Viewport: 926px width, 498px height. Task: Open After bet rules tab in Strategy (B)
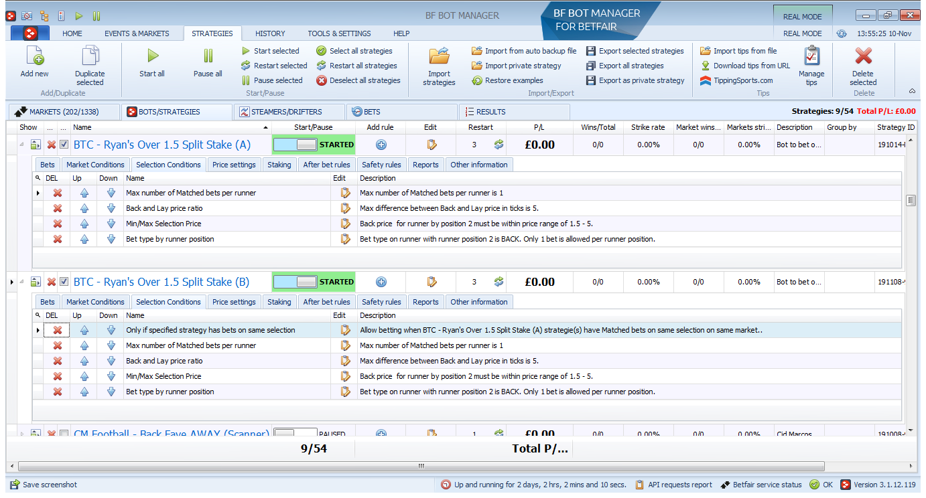pos(326,302)
